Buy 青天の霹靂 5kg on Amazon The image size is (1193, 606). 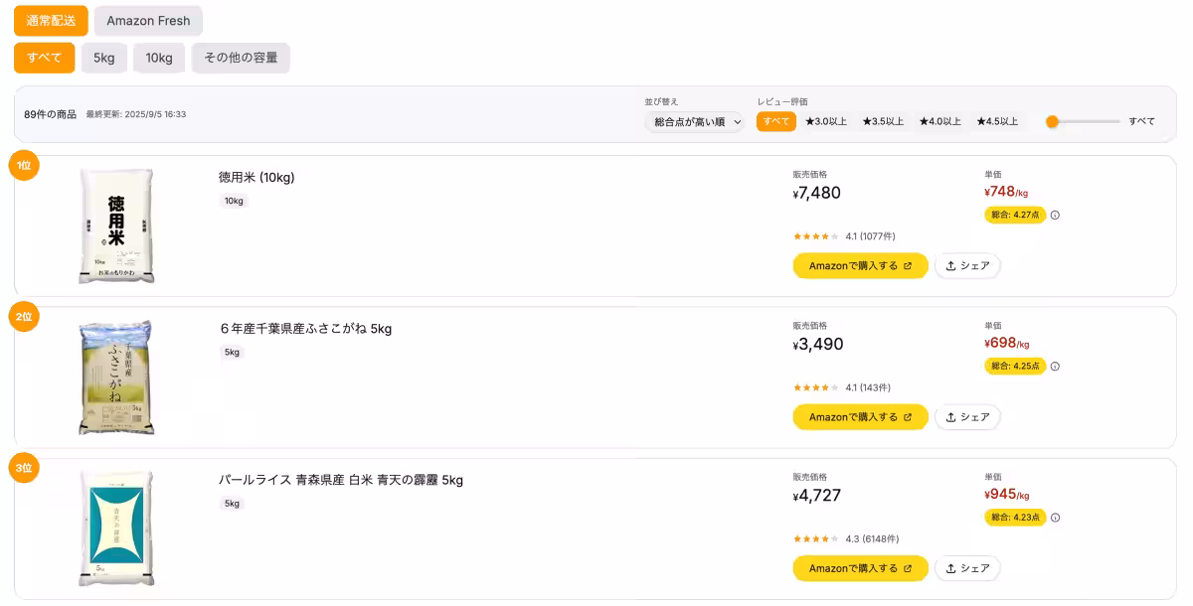pyautogui.click(x=860, y=568)
